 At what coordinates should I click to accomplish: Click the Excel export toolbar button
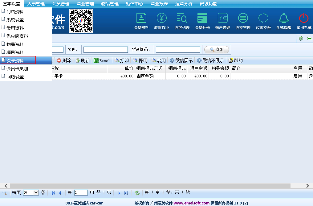tap(102, 60)
